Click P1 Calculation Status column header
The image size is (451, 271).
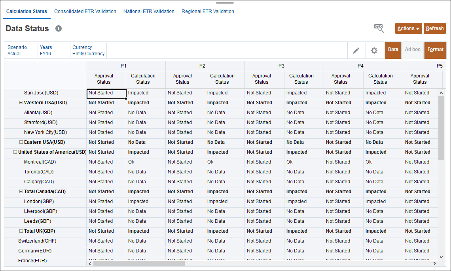pos(146,79)
